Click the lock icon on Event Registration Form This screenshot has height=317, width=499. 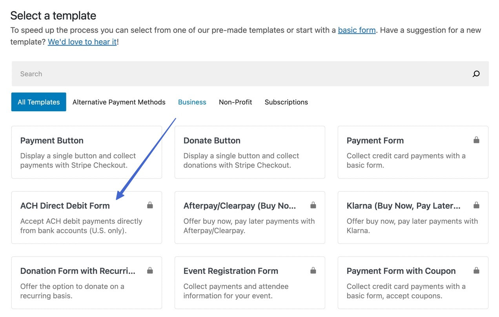[x=313, y=270]
